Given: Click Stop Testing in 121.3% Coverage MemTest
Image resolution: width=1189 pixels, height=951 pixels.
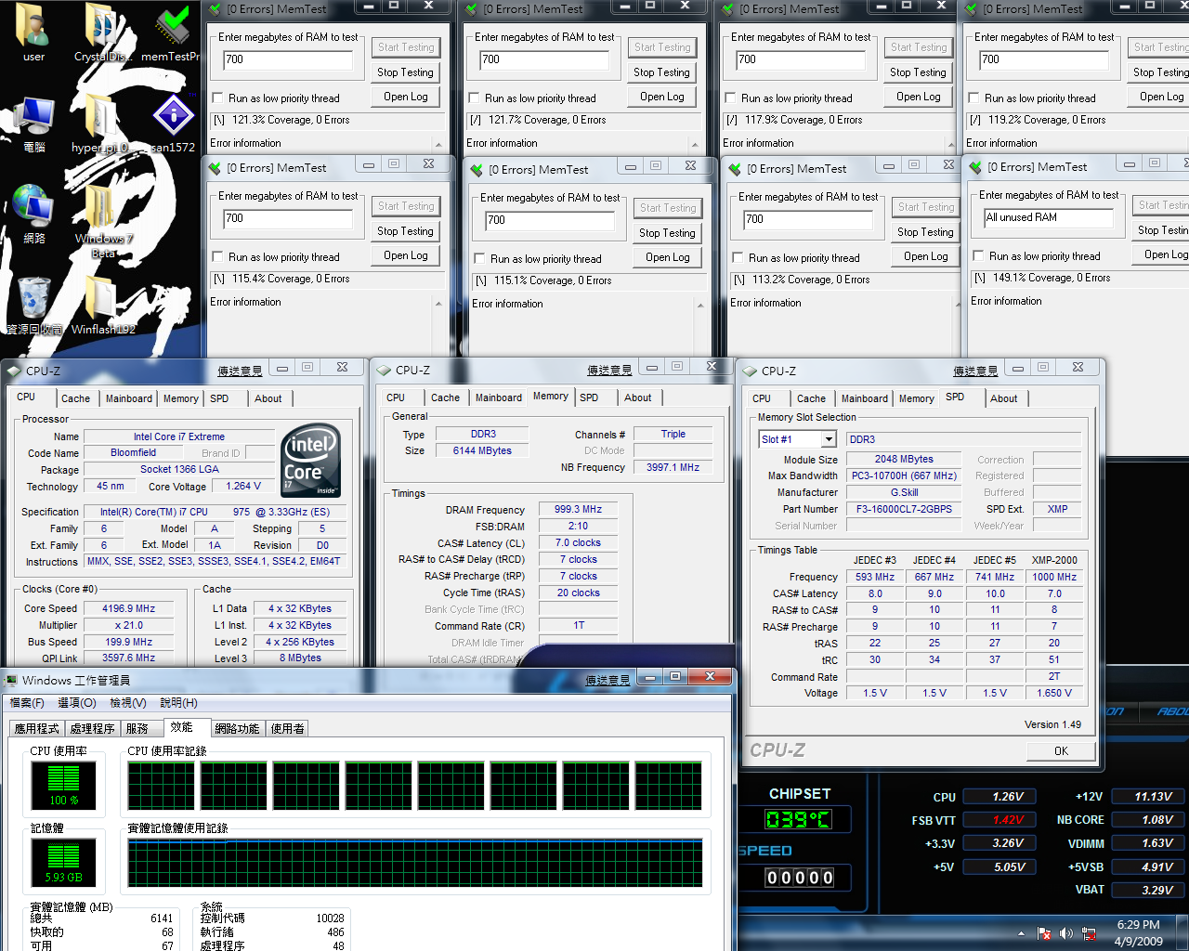Looking at the screenshot, I should click(405, 72).
